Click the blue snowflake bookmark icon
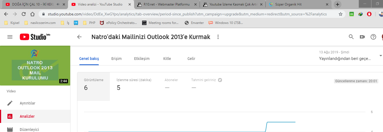383x132 pixels. click(x=76, y=23)
